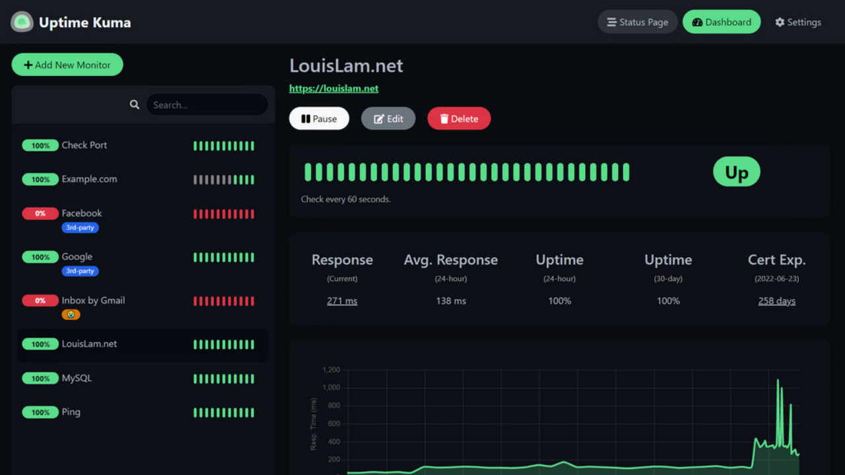This screenshot has height=475, width=845.
Task: Click the Search monitors input field
Action: coord(207,104)
